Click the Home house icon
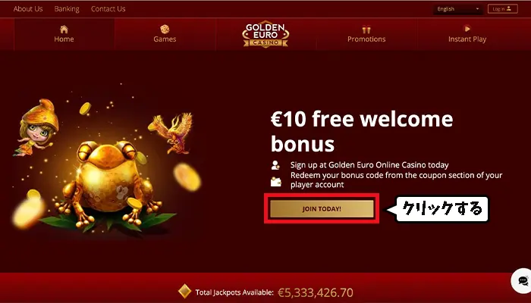This screenshot has height=303, width=531. [x=64, y=30]
